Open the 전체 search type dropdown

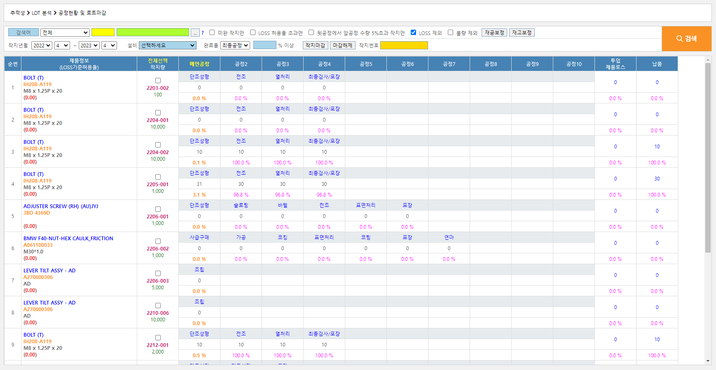(65, 33)
